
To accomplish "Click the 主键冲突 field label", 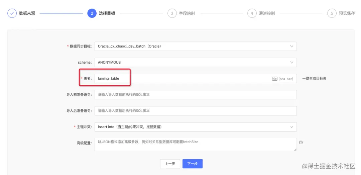I will tap(84, 127).
